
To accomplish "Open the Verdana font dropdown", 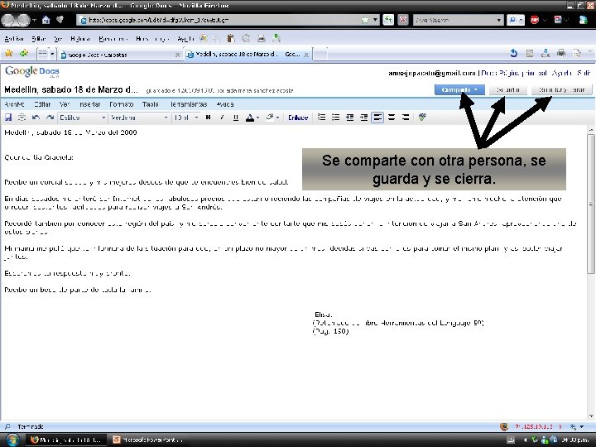I will [139, 118].
